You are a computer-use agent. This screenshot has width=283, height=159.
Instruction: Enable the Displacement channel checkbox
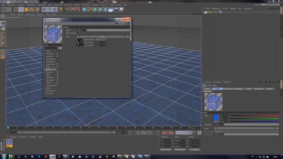(x=57, y=85)
